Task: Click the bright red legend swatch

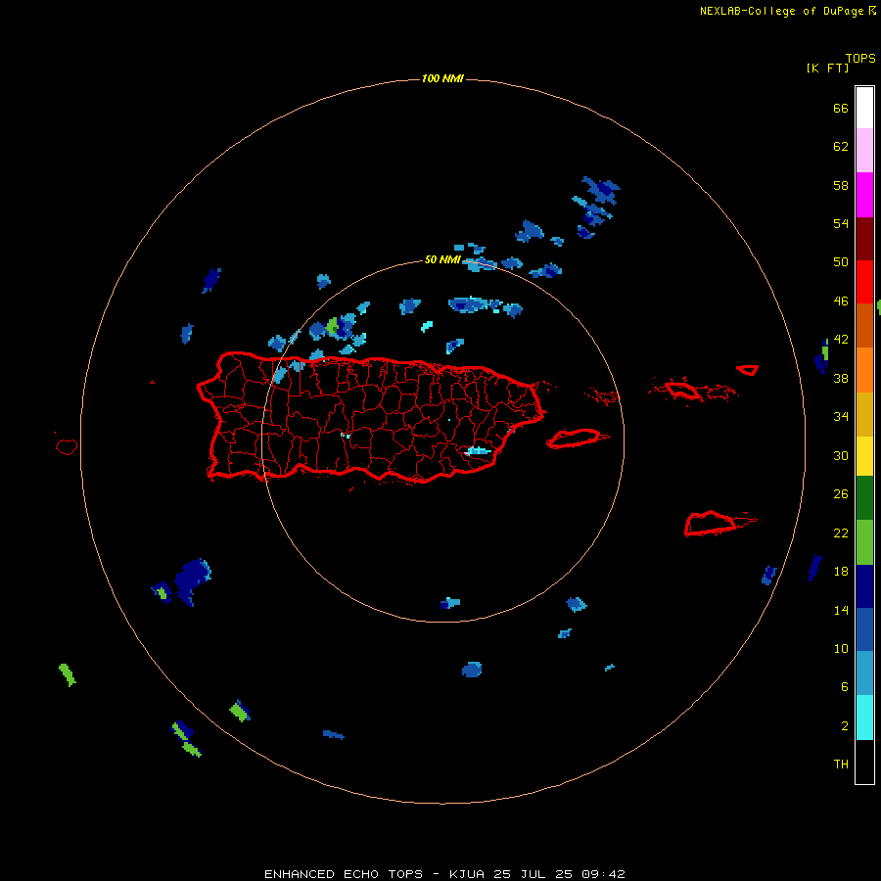Action: [864, 282]
